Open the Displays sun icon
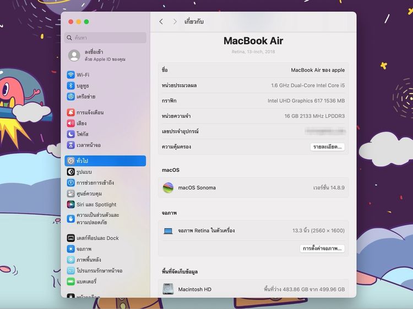 pos(70,249)
